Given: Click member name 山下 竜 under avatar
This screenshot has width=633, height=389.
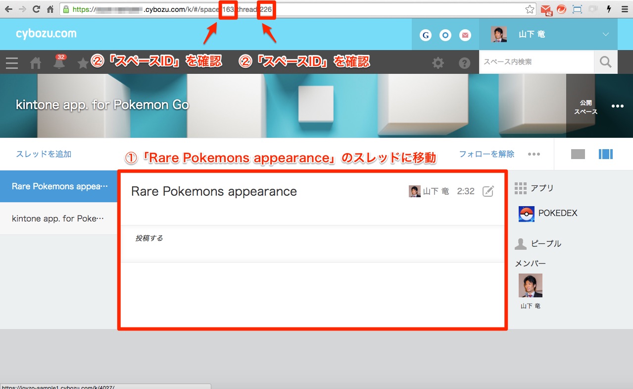Looking at the screenshot, I should (531, 306).
